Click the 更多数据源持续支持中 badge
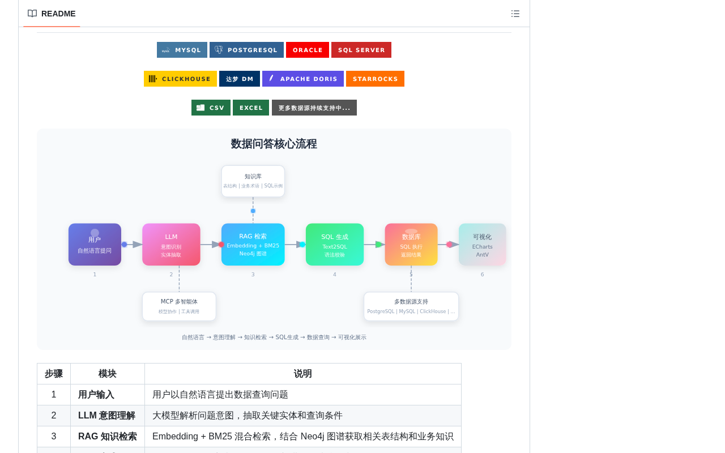Image resolution: width=725 pixels, height=453 pixels. 314,108
